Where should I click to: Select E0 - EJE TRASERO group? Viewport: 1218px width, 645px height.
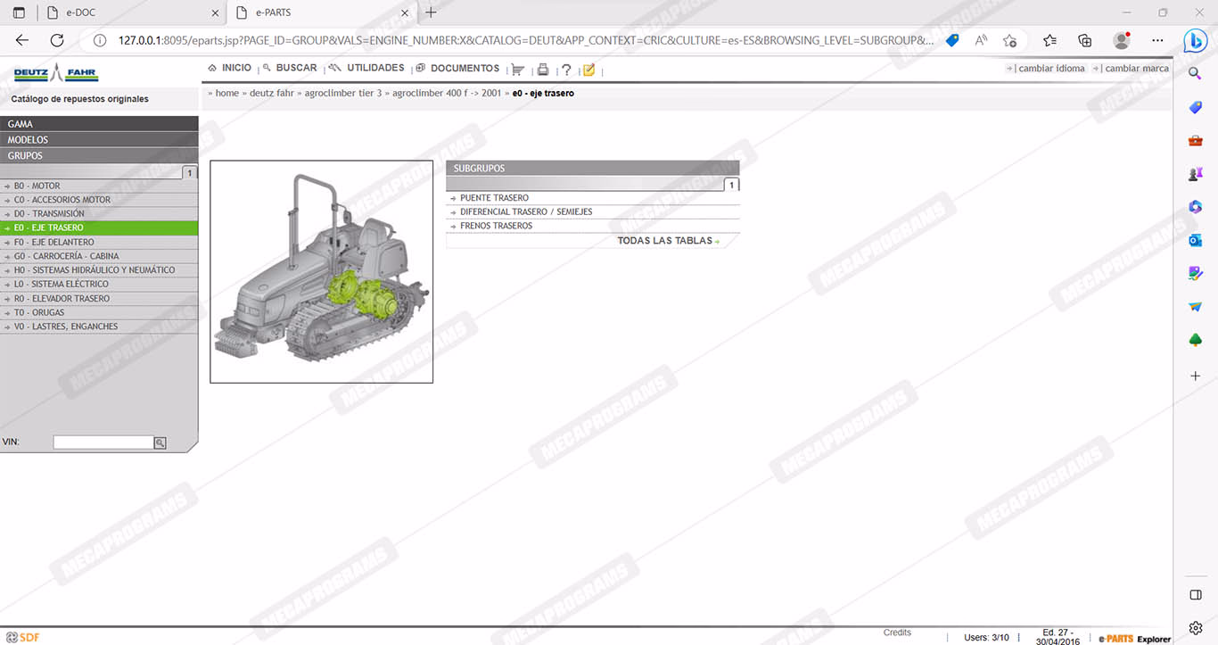[99, 227]
